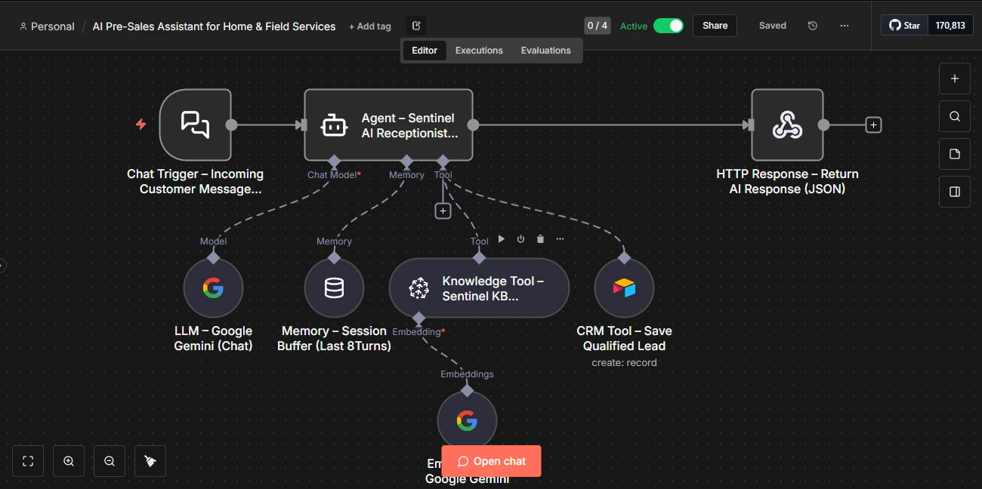982x489 pixels.
Task: Add a sticky note from the sidebar
Action: tap(954, 153)
